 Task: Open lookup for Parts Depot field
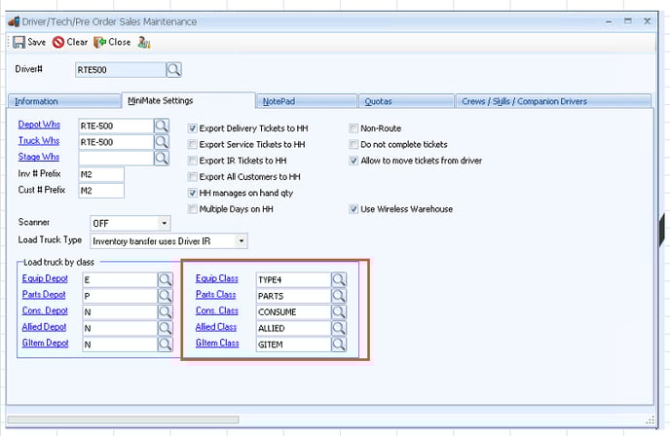coord(165,296)
